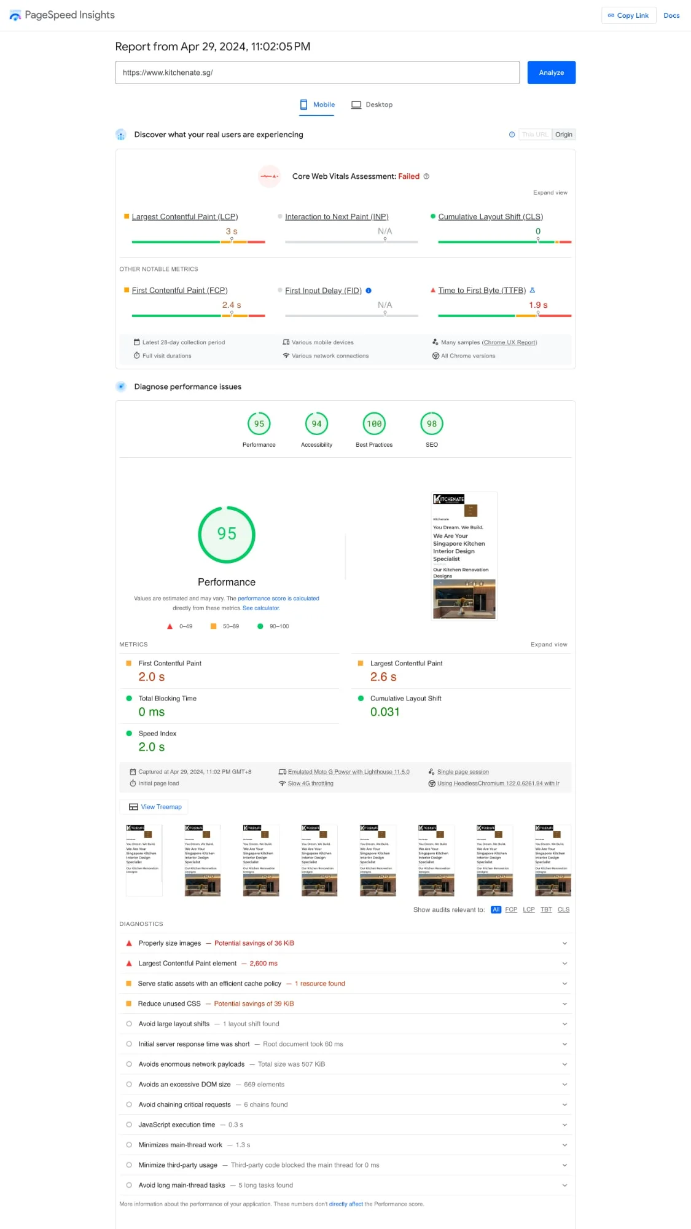Click the info icon next to This URL
The width and height of the screenshot is (691, 1229).
pyautogui.click(x=512, y=135)
